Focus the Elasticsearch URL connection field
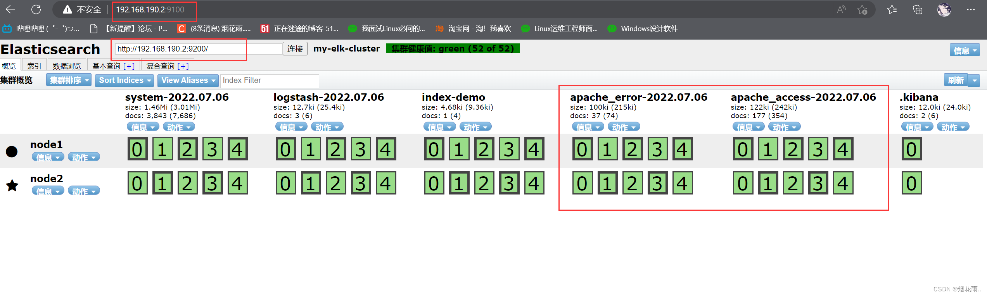Viewport: 987px width, 296px height. coord(199,48)
